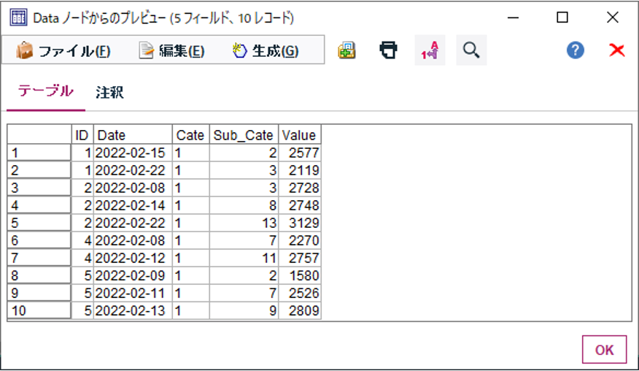The height and width of the screenshot is (371, 639).
Task: Select row header 9
Action: pyautogui.click(x=39, y=293)
